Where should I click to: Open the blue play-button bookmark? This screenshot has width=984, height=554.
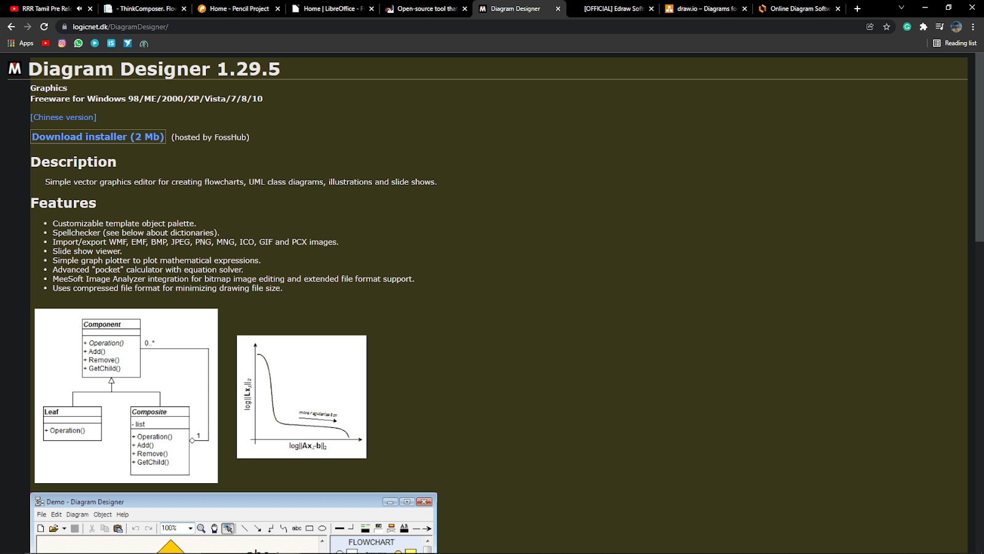coord(95,43)
